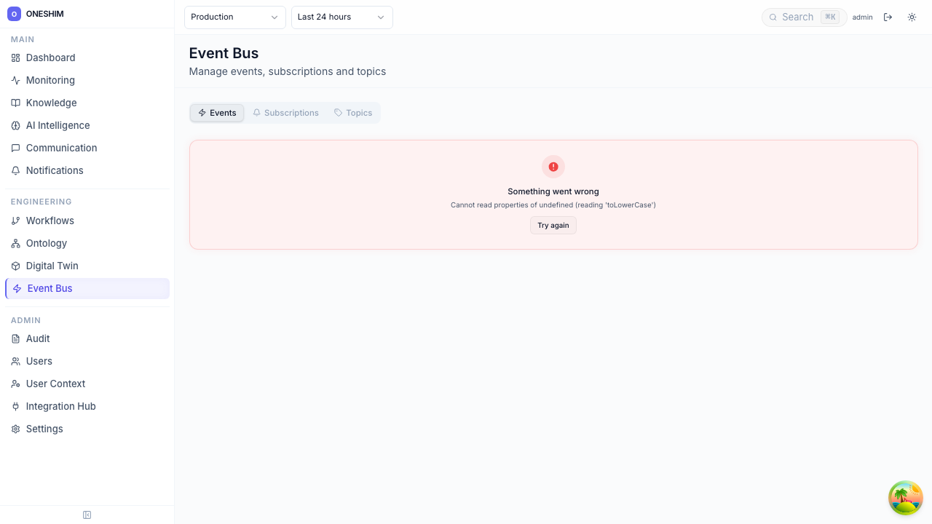Select the AI Intelligence sidebar icon

coord(15,125)
